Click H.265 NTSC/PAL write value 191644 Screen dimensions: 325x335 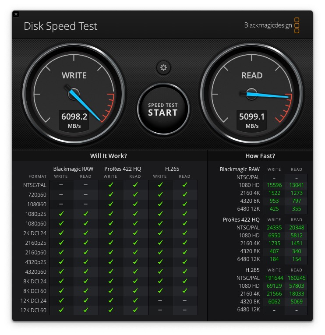click(274, 278)
